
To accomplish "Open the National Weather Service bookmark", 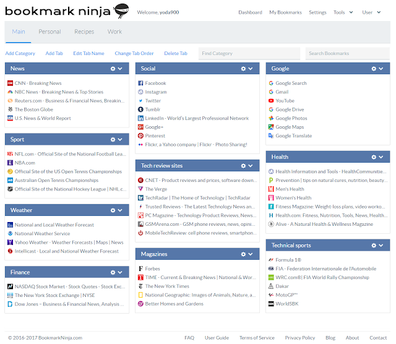I will coord(42,233).
